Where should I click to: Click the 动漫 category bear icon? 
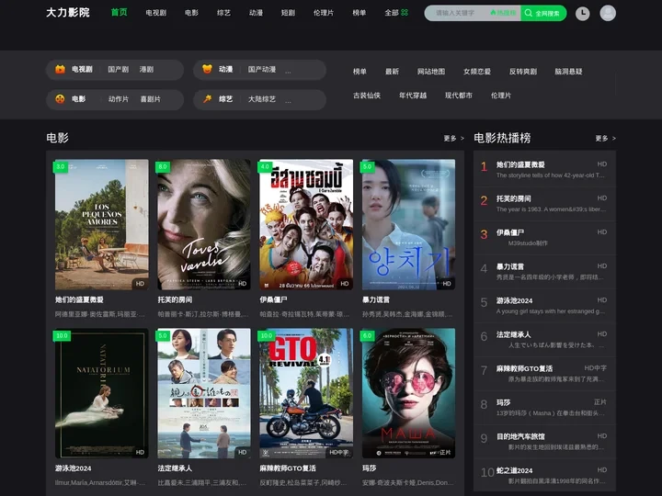coord(207,69)
